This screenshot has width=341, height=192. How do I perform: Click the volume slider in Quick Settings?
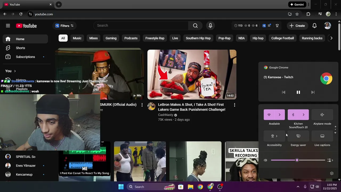[298, 160]
